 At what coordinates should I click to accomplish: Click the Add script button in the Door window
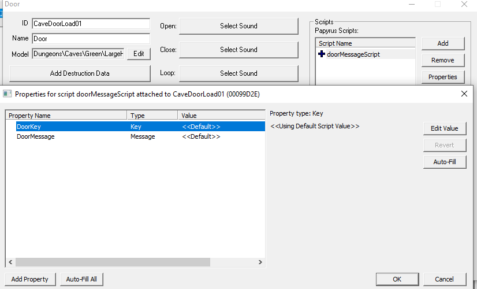[443, 43]
